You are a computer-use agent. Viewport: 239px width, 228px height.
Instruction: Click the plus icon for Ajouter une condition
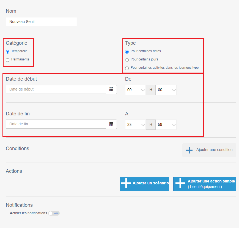click(x=189, y=150)
